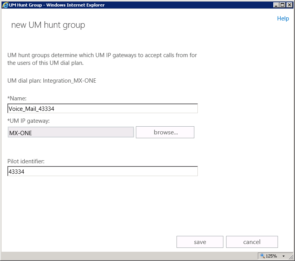The width and height of the screenshot is (295, 261).
Task: Click the *Name: label
Action: tap(17, 99)
